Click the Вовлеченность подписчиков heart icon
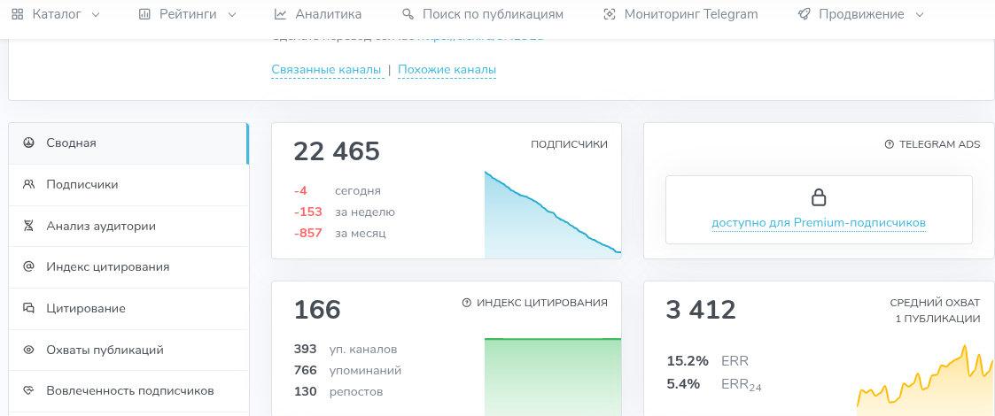This screenshot has width=995, height=416. click(x=28, y=390)
